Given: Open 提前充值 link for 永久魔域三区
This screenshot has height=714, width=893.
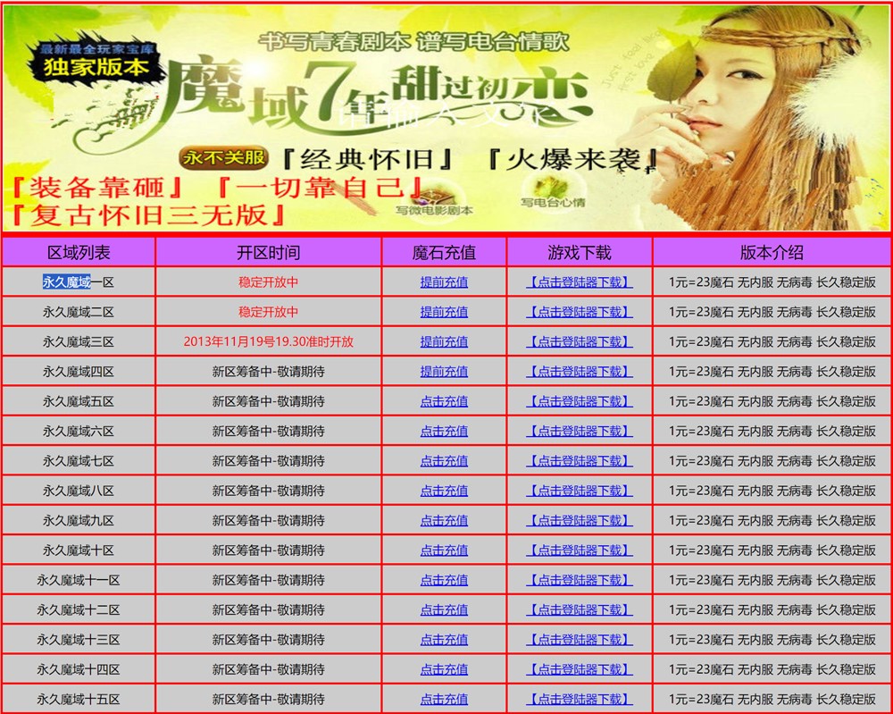Looking at the screenshot, I should (444, 342).
